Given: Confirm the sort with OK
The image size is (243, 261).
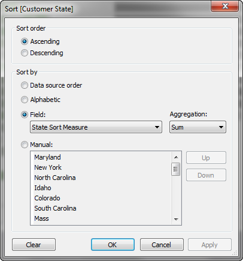Looking at the screenshot, I should [x=113, y=245].
